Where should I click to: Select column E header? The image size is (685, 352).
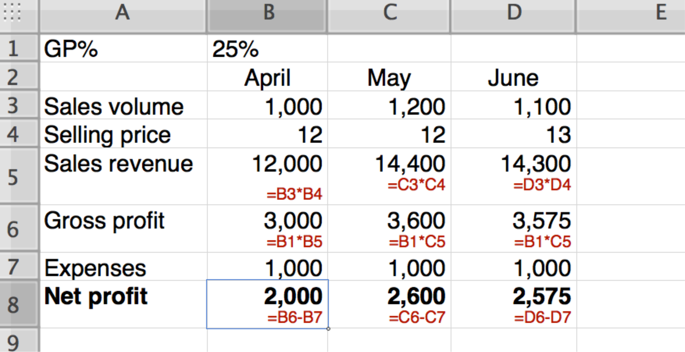pyautogui.click(x=631, y=17)
